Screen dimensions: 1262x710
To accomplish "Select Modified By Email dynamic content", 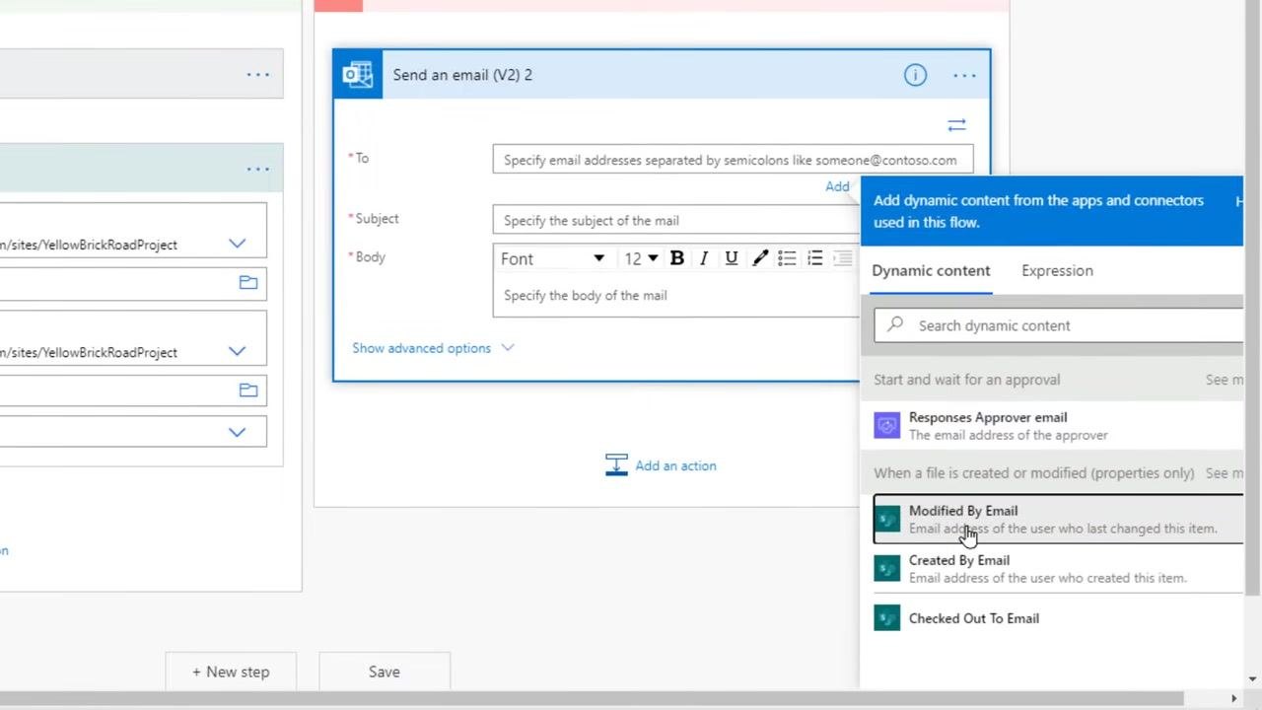I will pos(1059,519).
